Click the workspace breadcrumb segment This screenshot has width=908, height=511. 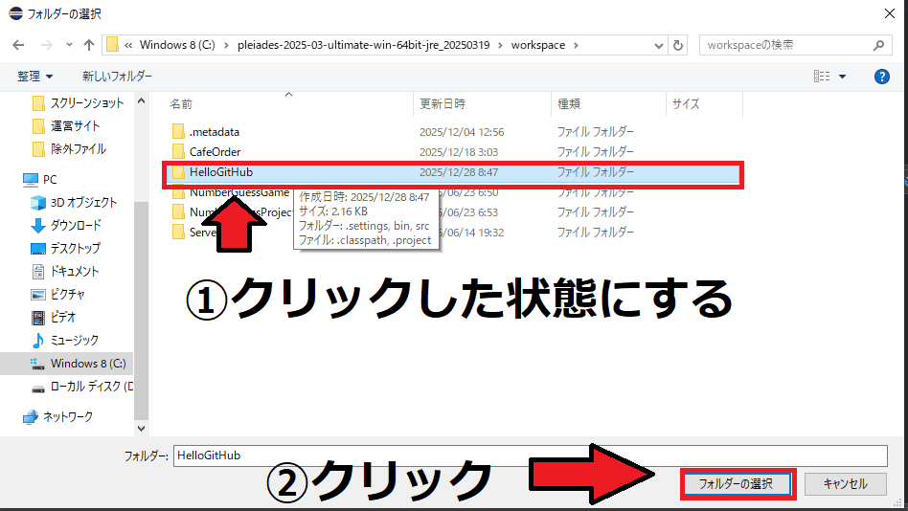[537, 45]
